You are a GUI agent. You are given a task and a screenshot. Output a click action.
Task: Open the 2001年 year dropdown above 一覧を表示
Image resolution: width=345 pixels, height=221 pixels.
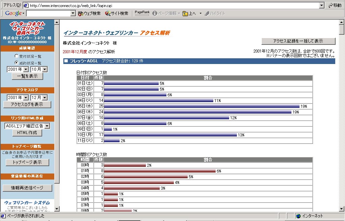26,69
